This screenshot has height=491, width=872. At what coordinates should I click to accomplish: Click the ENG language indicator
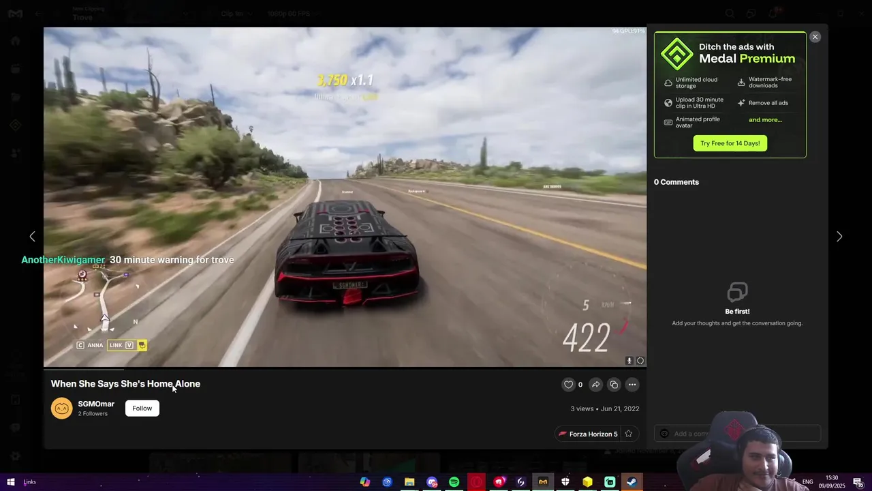(x=807, y=482)
